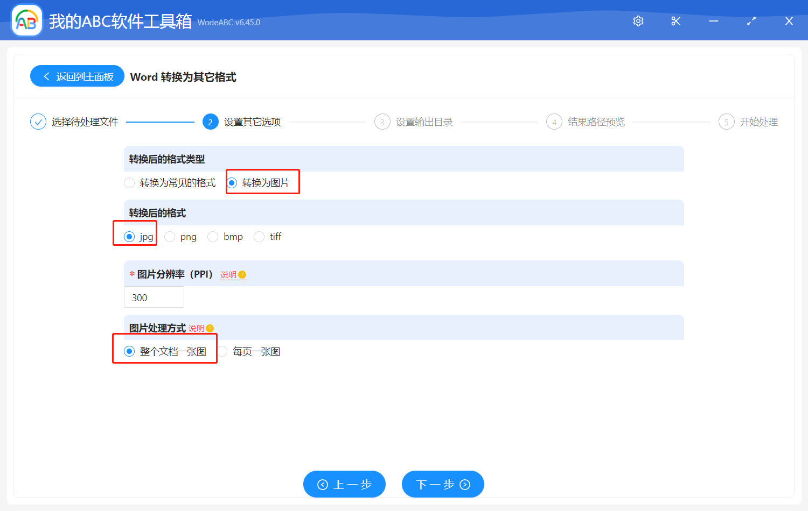Select the png output format
Viewport: 808px width, 511px height.
coord(170,237)
